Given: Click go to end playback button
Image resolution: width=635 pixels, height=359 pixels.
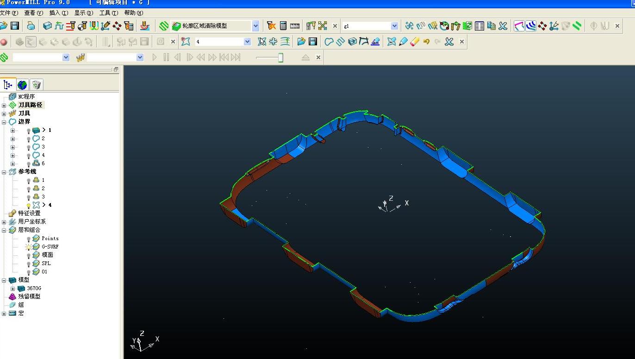Looking at the screenshot, I should point(236,57).
